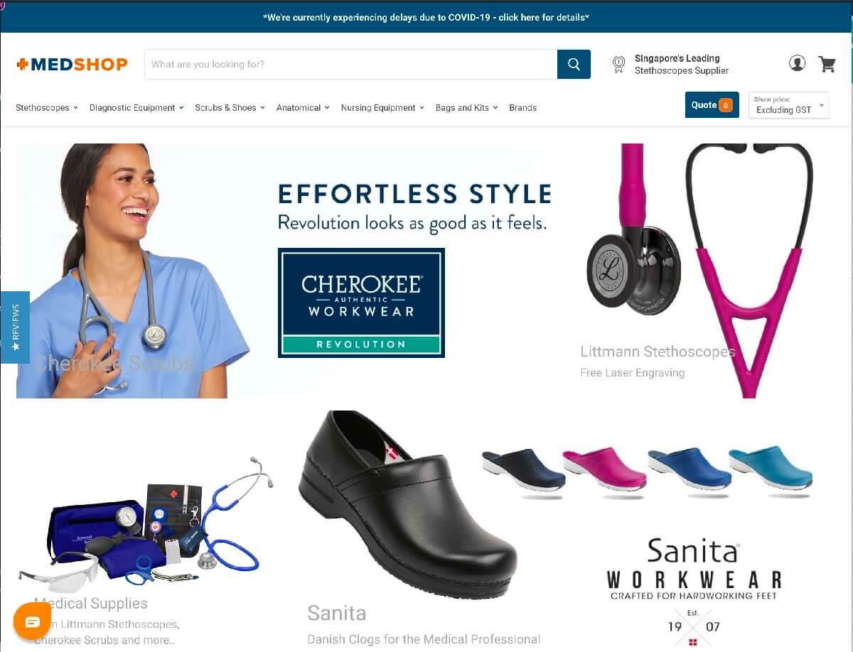Viewport: 853px width, 652px height.
Task: Open the Nursing Equipment menu
Action: click(x=382, y=108)
